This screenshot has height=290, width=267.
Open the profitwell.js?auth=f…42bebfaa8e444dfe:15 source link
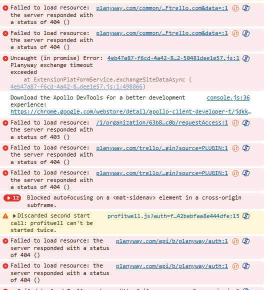point(173,216)
